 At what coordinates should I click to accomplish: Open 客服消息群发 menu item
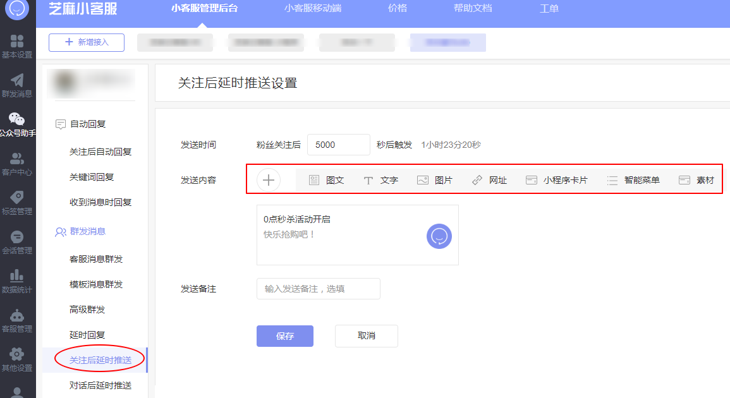[x=96, y=259]
